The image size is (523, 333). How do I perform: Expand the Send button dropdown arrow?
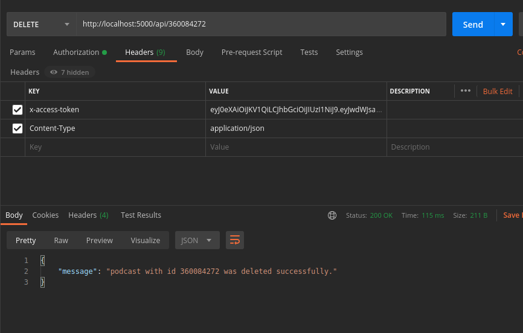click(x=503, y=24)
